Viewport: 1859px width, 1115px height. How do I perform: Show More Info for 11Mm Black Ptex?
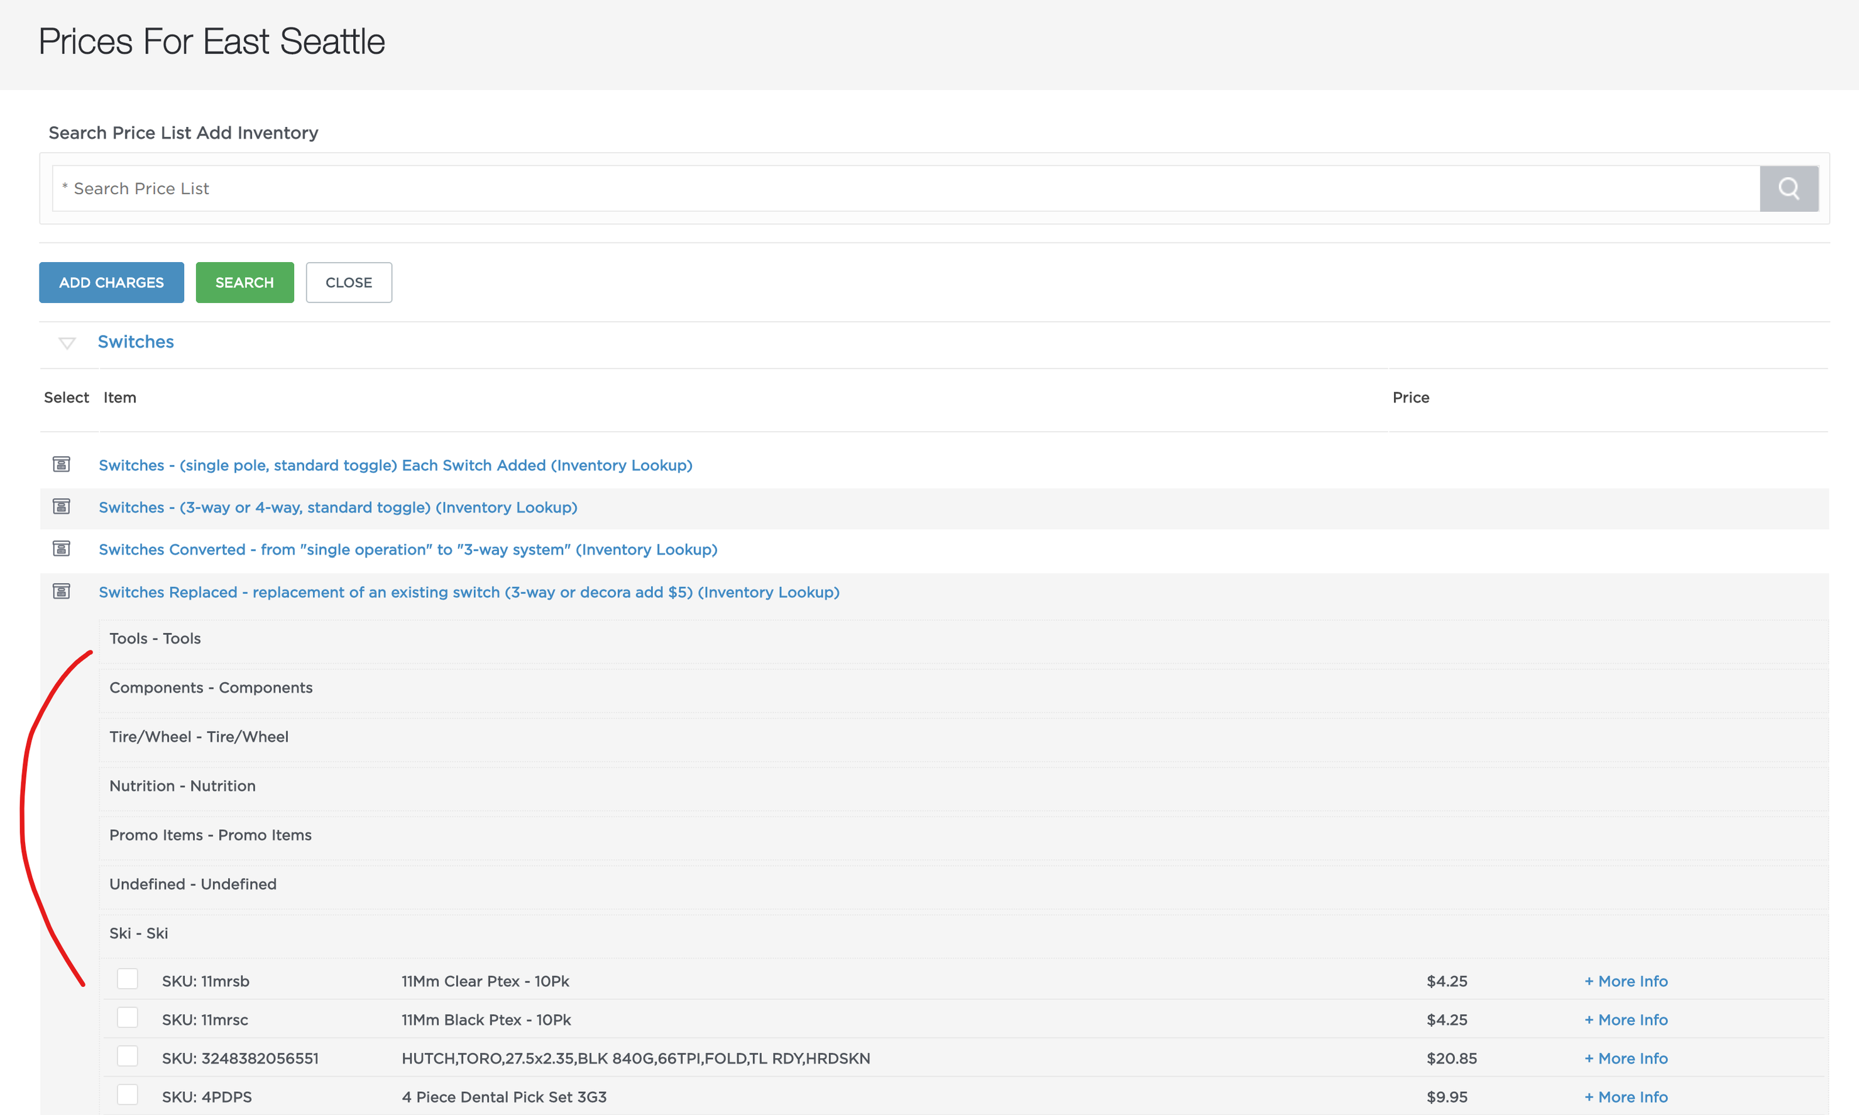1626,1019
